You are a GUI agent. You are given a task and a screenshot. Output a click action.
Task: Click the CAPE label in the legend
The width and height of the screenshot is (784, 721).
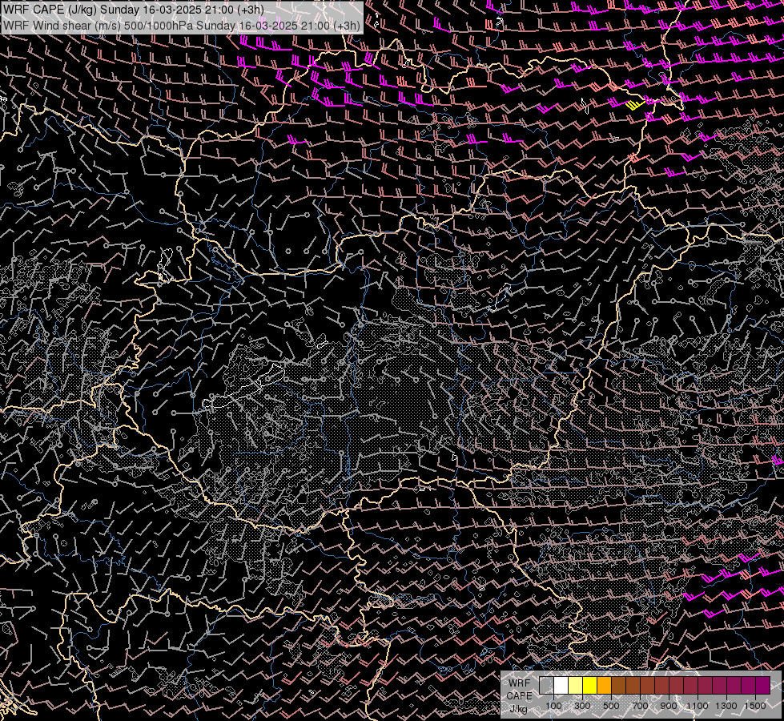[519, 695]
